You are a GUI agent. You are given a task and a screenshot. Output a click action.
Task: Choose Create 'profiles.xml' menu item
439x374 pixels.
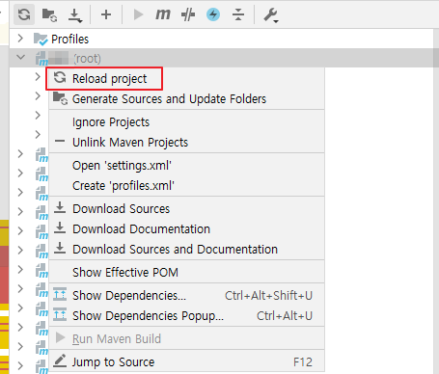[186, 186]
